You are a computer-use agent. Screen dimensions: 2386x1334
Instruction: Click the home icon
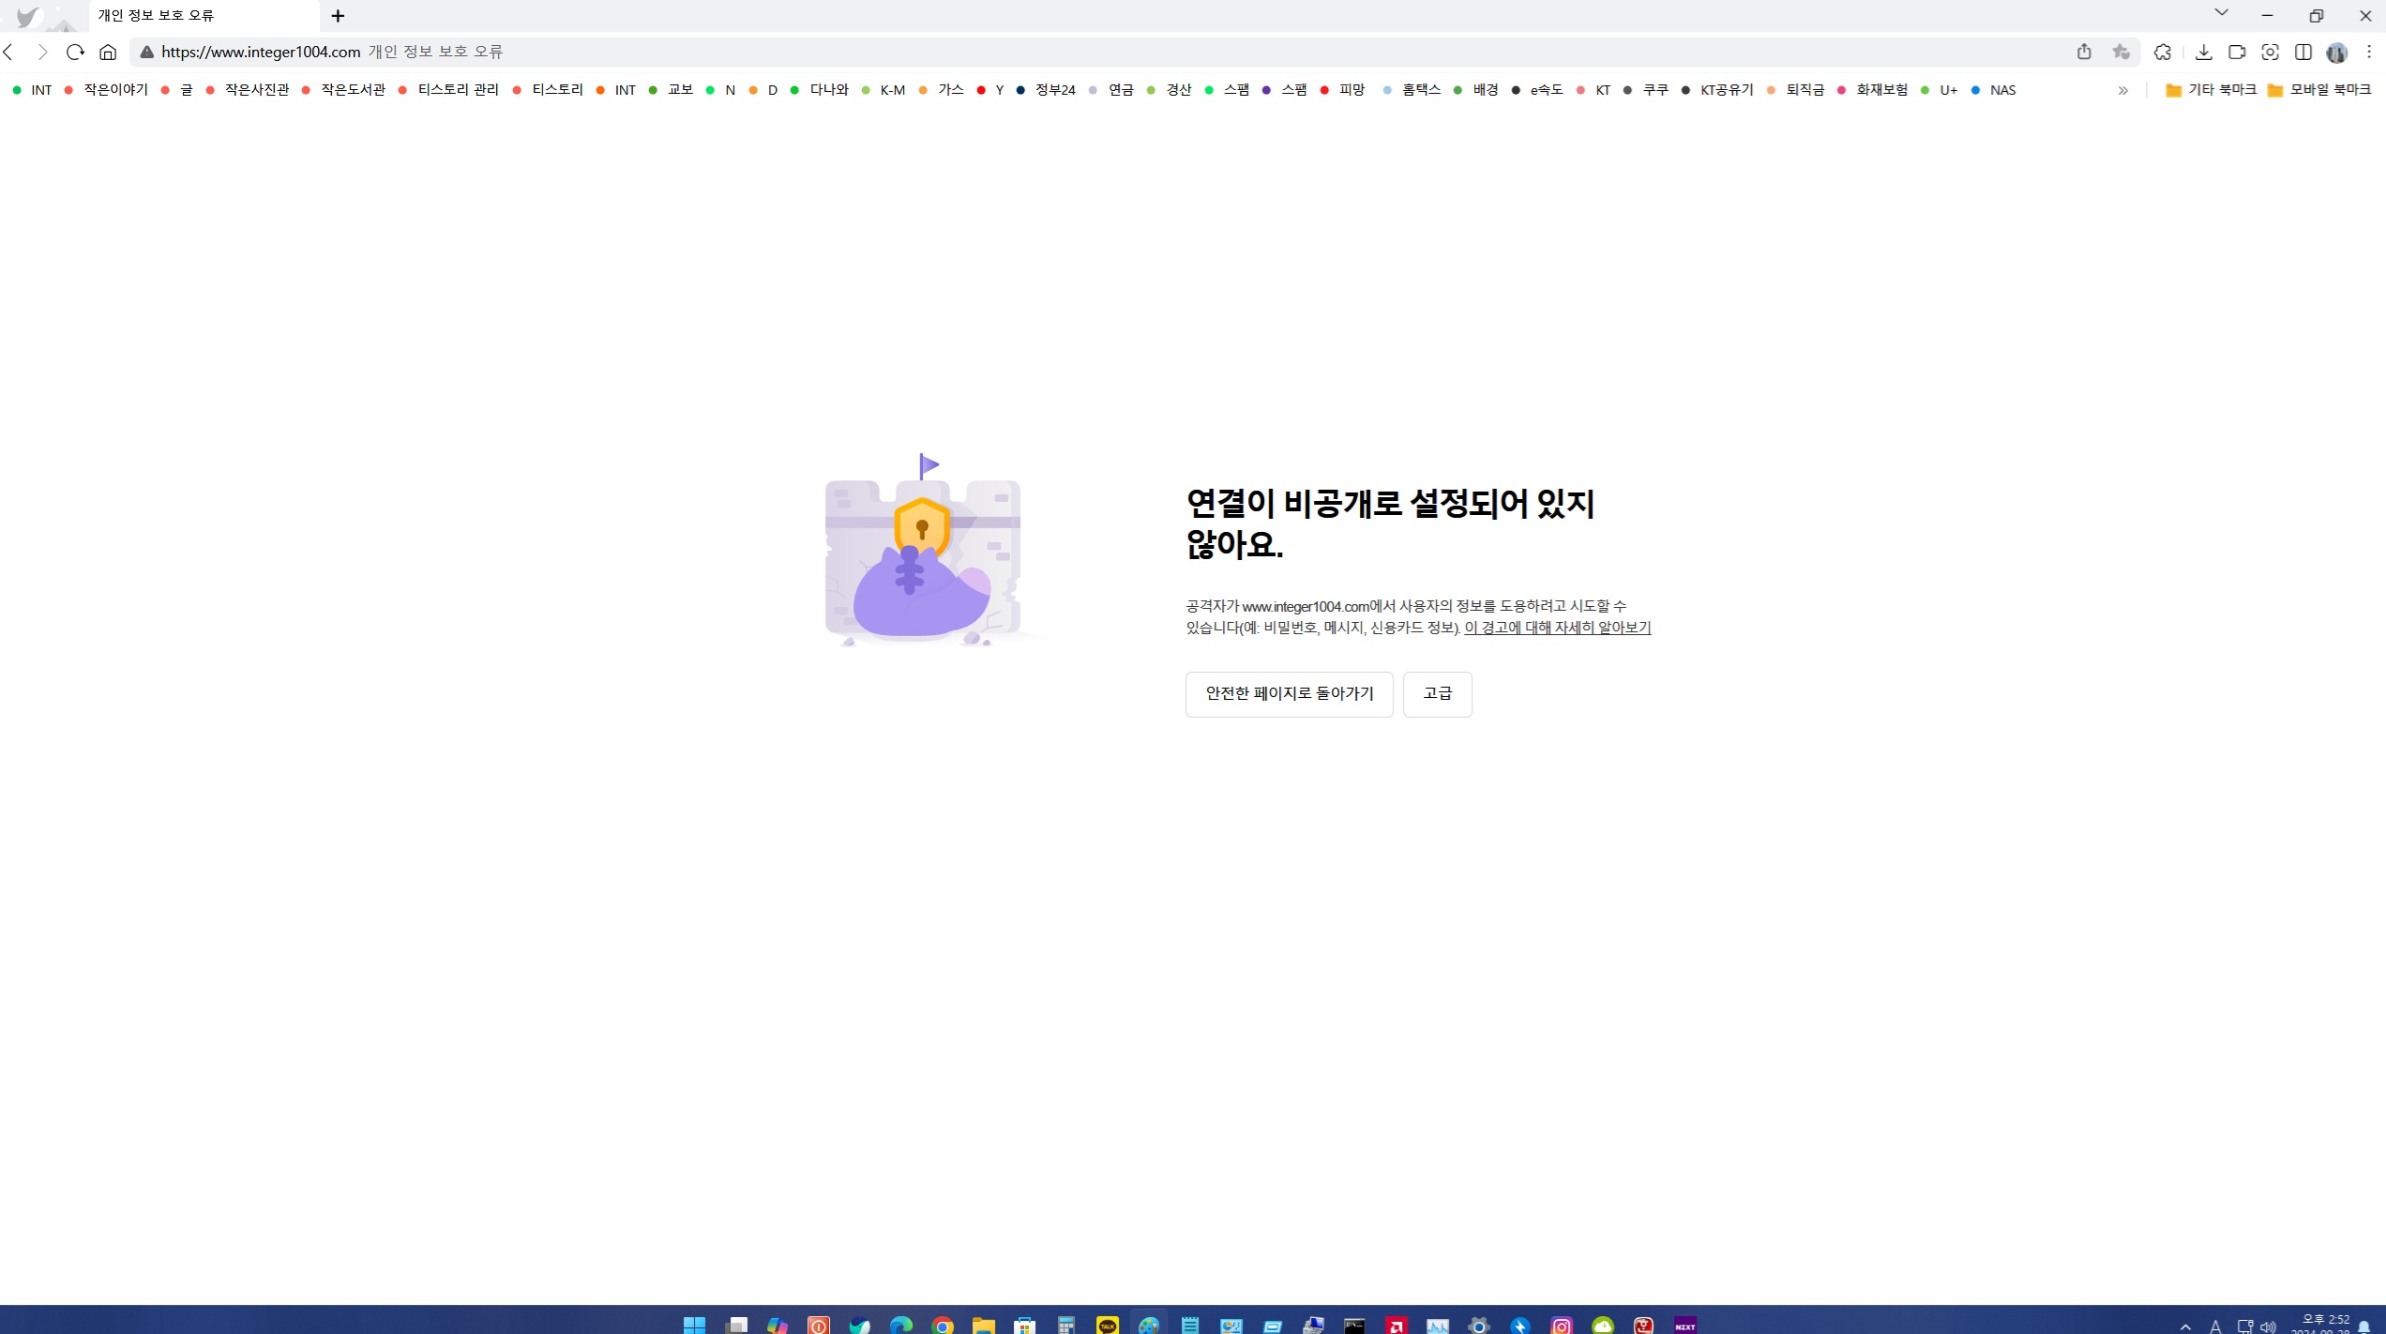point(108,52)
